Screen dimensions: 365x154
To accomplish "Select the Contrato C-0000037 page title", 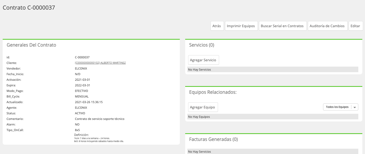I will [29, 8].
